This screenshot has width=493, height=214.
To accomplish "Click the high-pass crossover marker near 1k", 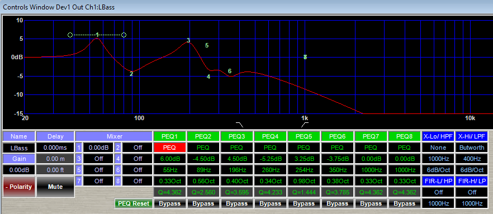I will (305, 125).
